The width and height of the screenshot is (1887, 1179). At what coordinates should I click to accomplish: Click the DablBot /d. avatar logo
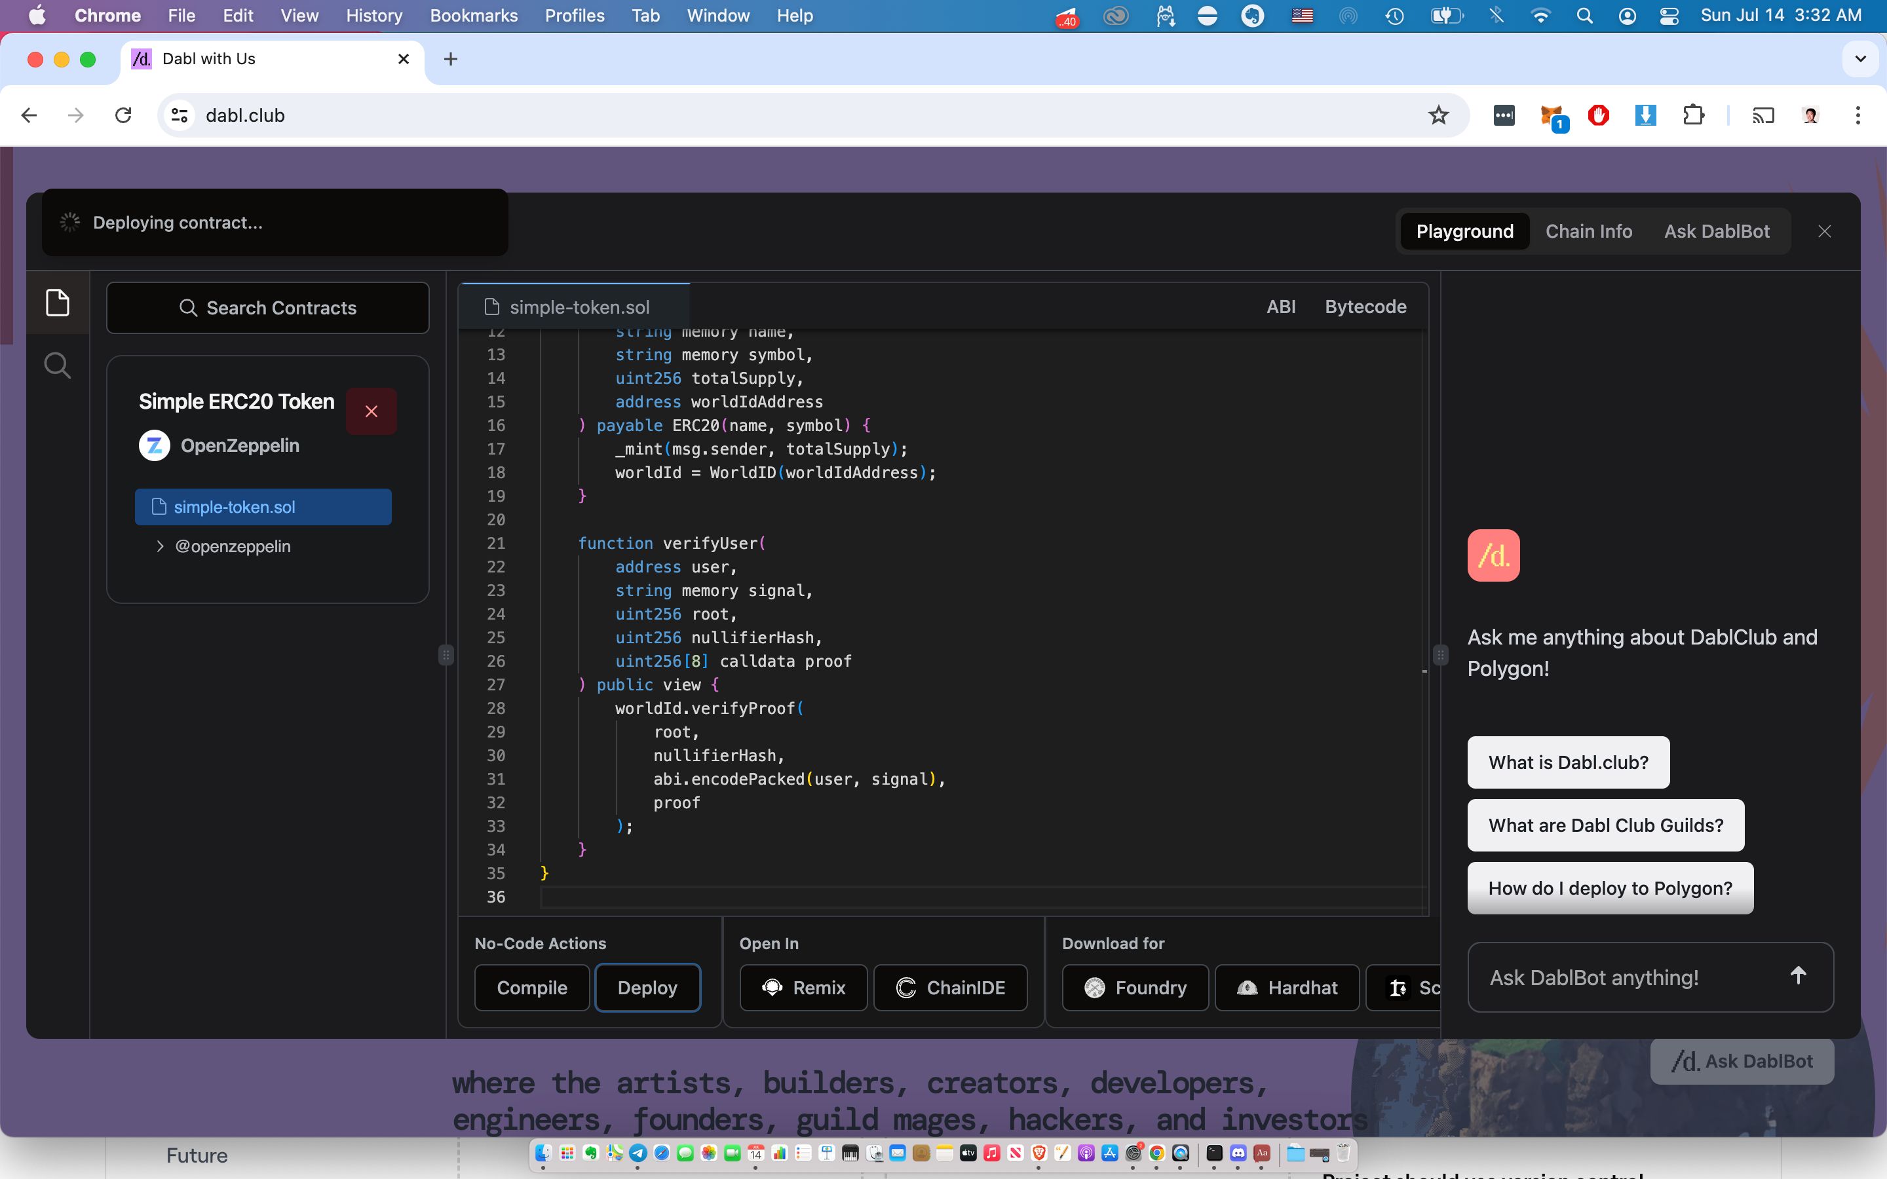point(1493,555)
